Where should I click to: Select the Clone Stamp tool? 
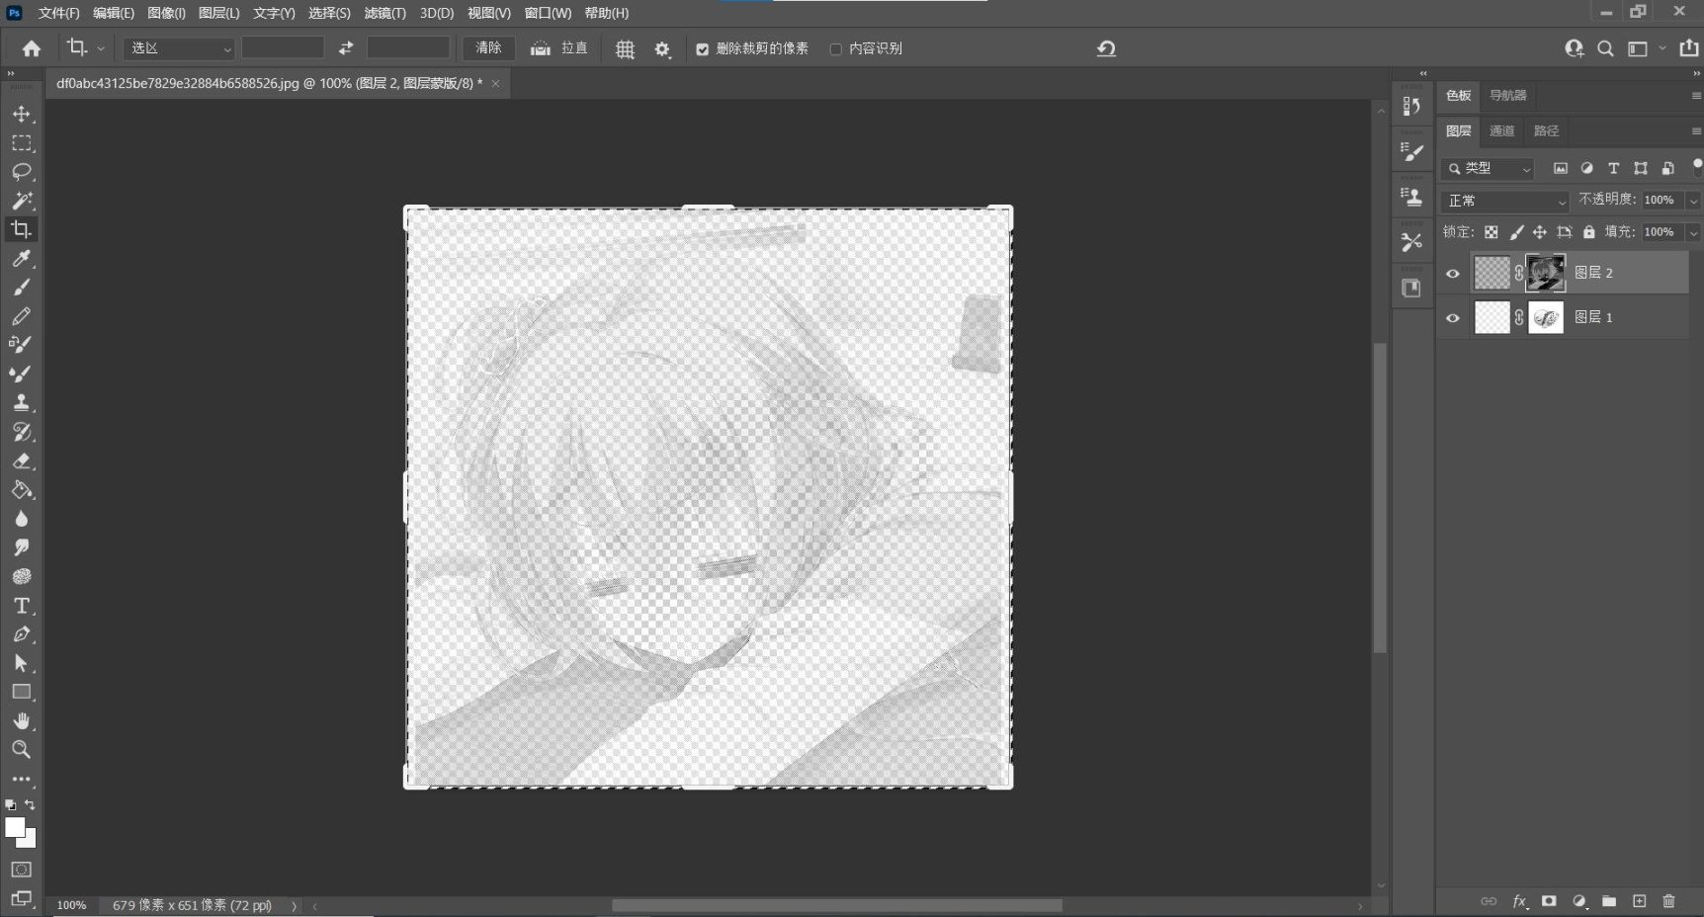tap(22, 403)
